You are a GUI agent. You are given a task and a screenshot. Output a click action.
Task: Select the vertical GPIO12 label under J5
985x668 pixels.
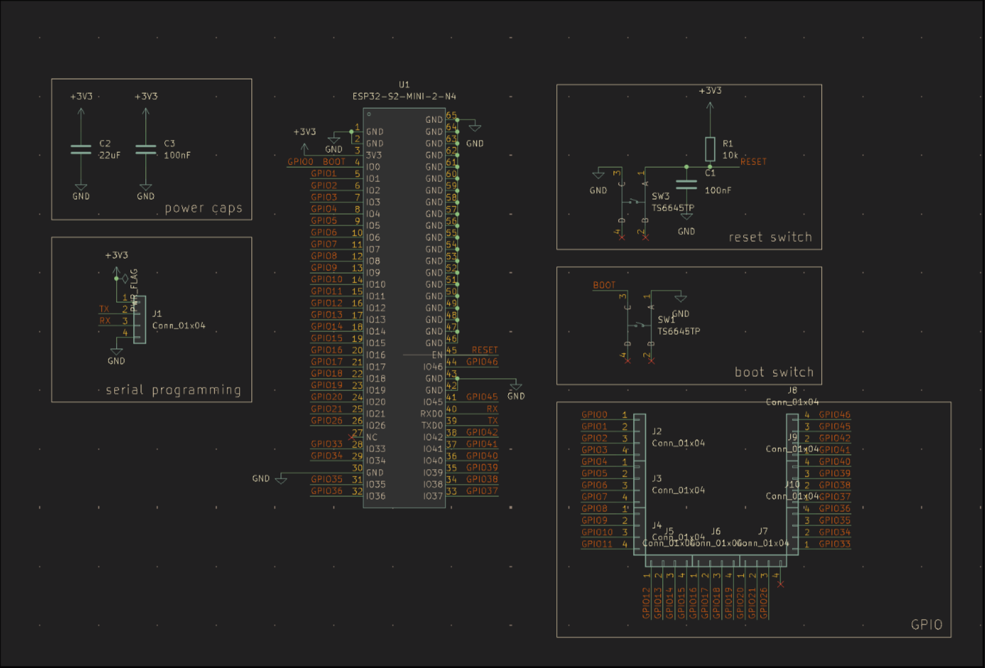pos(646,603)
